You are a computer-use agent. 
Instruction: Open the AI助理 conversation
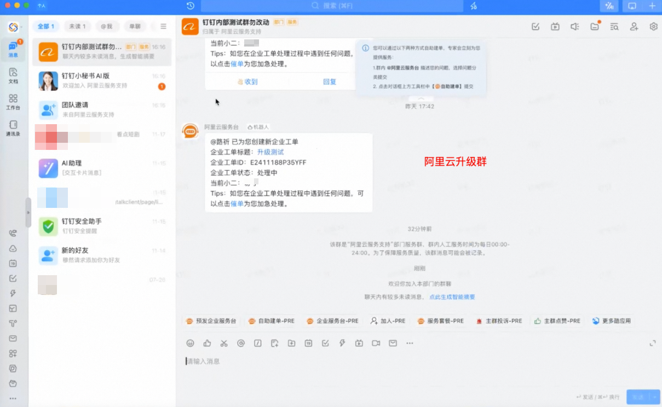pos(102,168)
